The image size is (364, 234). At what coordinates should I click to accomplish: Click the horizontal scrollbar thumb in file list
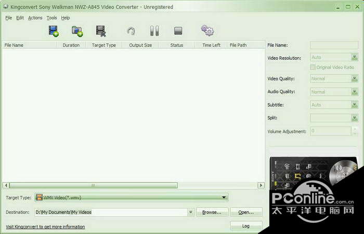(x=93, y=185)
